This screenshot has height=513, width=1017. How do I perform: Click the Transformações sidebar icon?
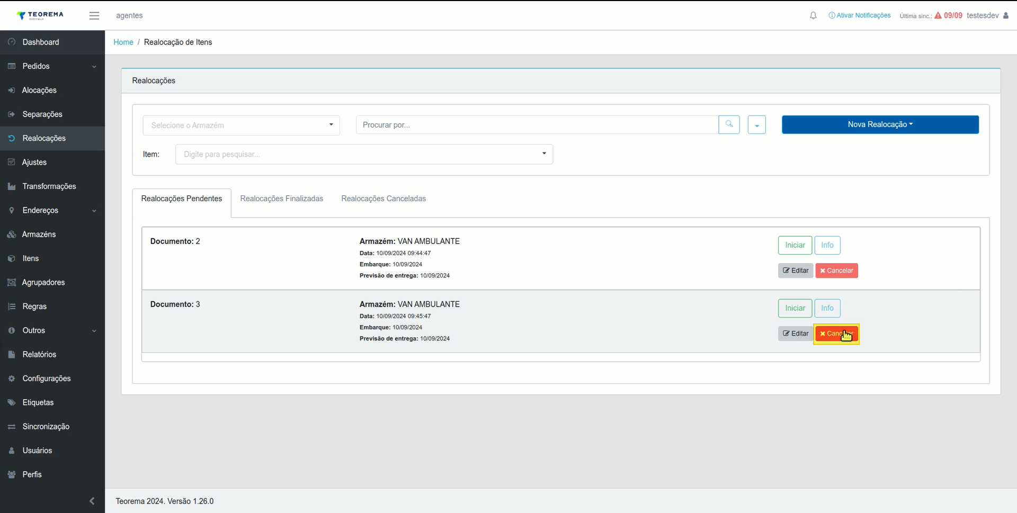pyautogui.click(x=12, y=186)
